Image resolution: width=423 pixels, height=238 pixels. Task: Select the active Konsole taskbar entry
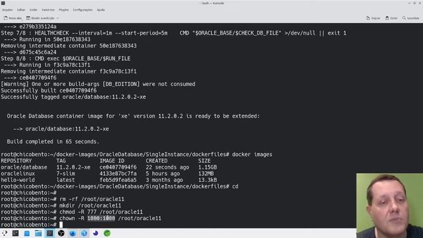[50, 233]
